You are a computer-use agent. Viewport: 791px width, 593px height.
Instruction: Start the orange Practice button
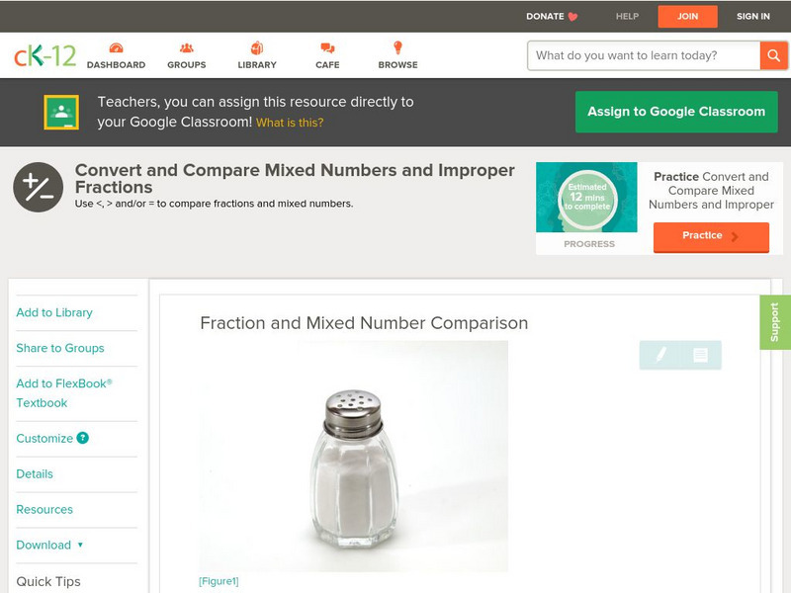tap(711, 236)
